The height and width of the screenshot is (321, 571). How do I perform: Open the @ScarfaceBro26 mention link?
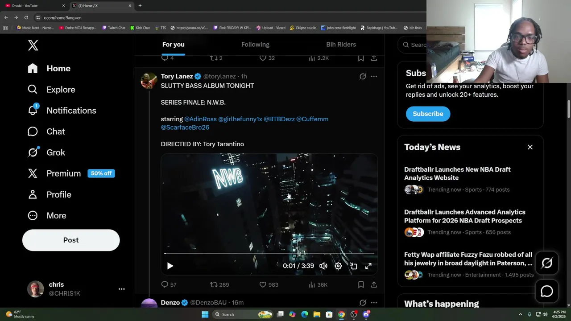point(185,128)
